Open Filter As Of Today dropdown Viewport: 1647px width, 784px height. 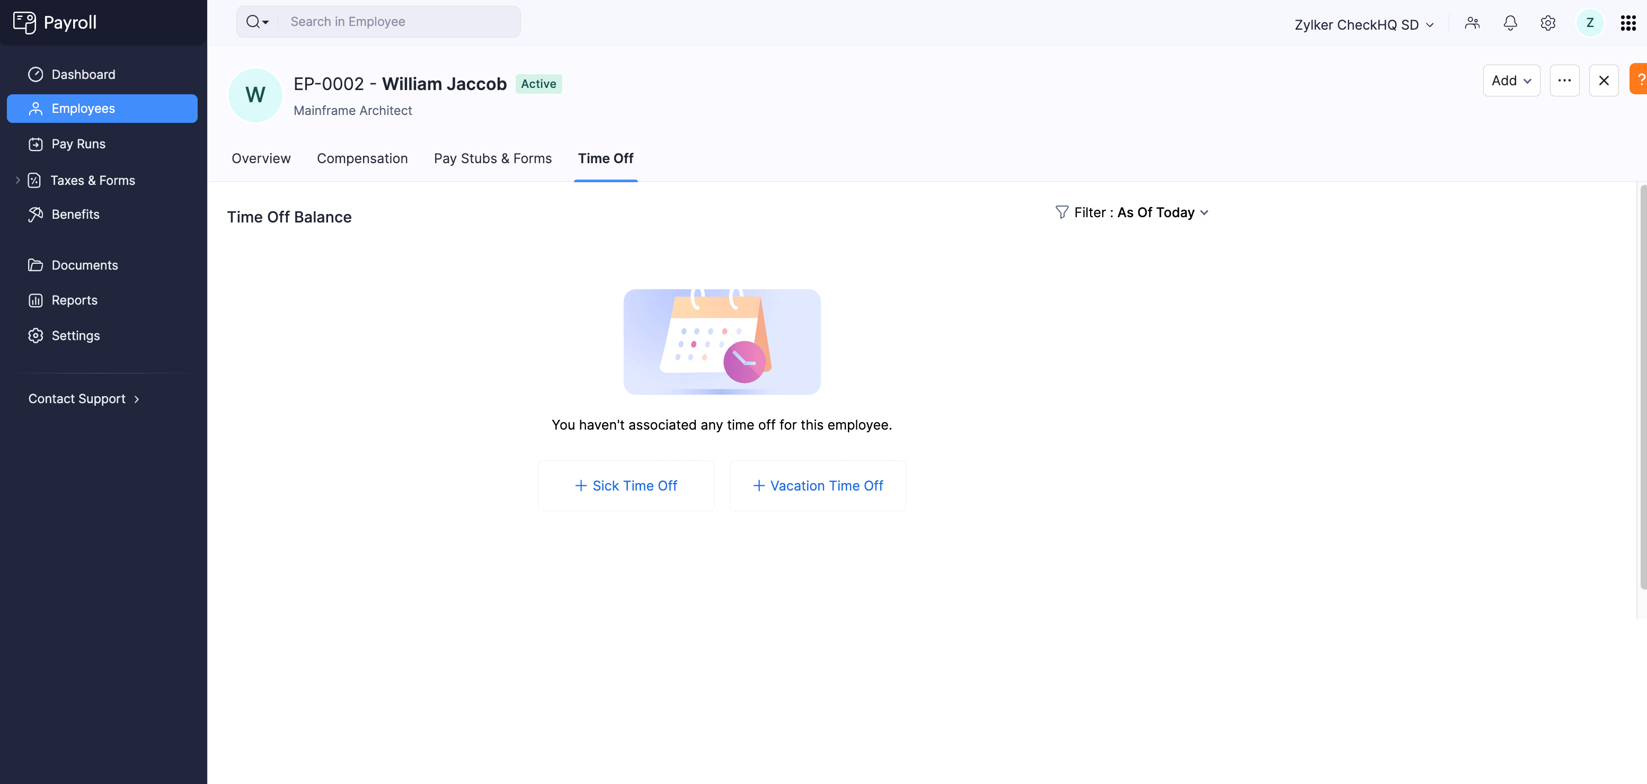click(x=1132, y=212)
